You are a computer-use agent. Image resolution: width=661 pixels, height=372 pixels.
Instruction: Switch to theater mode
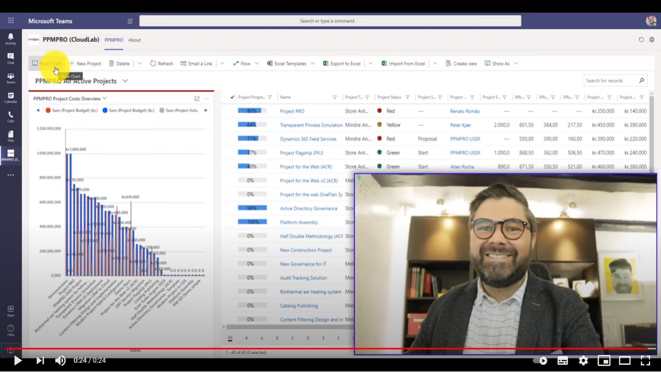pos(625,361)
